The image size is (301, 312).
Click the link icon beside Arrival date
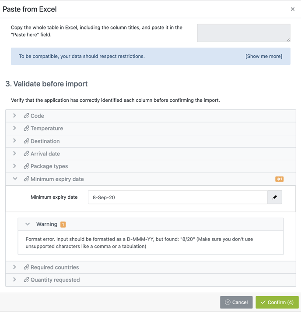(26, 154)
